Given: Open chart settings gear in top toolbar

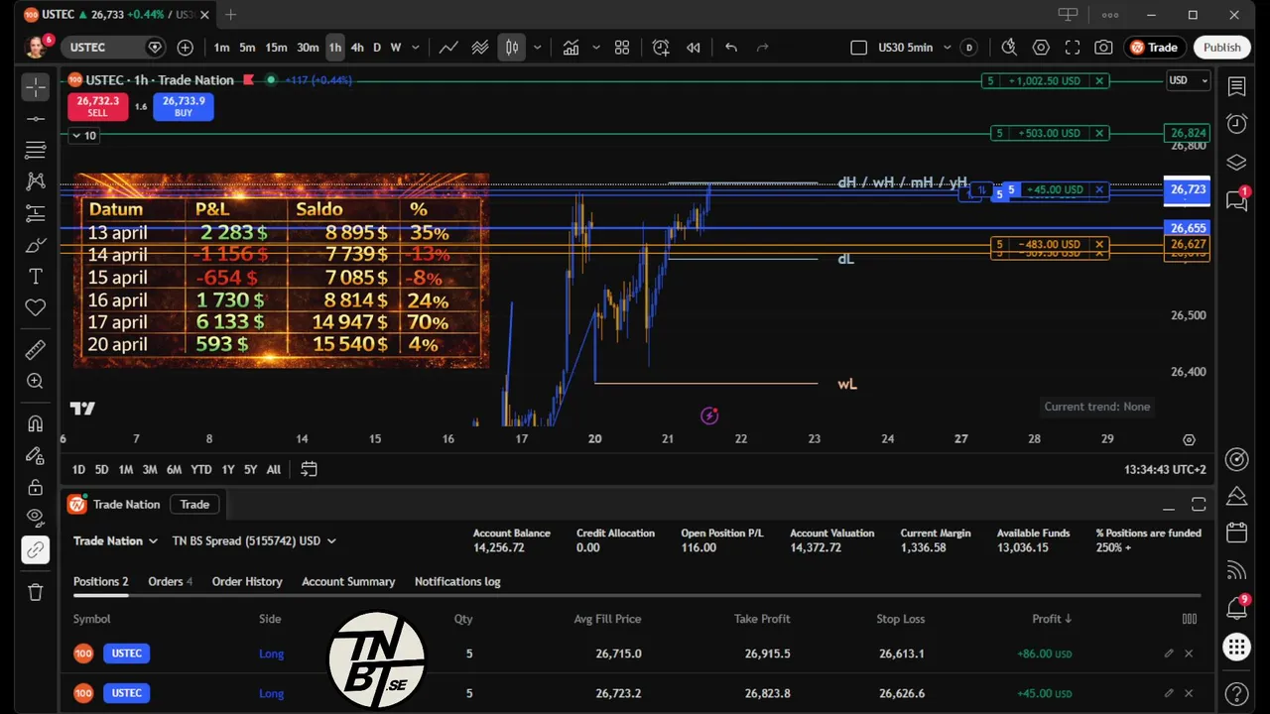Looking at the screenshot, I should click(x=1041, y=48).
